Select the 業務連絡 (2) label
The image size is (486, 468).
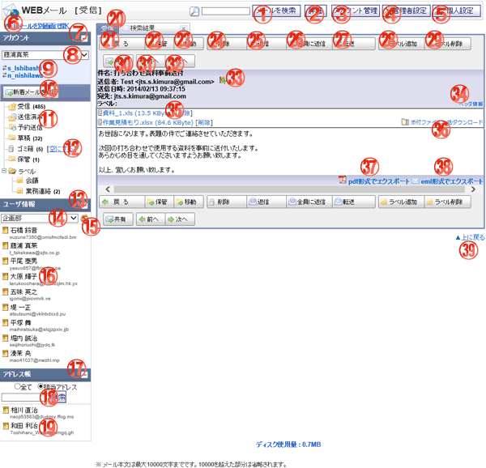tap(42, 191)
